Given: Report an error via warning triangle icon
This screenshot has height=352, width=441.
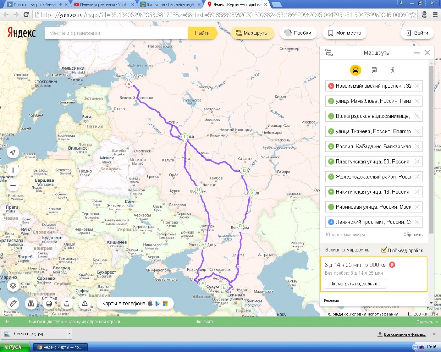Looking at the screenshot, I should [x=85, y=303].
